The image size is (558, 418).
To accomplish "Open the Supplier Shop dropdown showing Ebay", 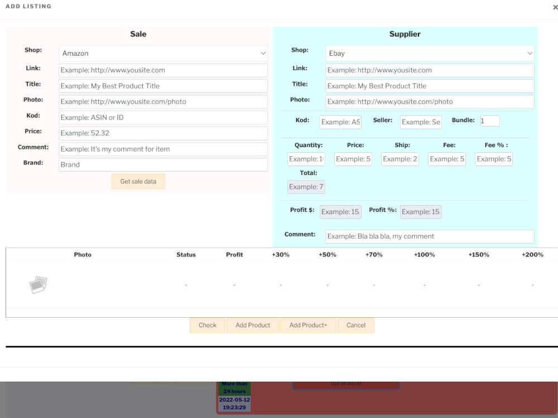I will [x=430, y=54].
